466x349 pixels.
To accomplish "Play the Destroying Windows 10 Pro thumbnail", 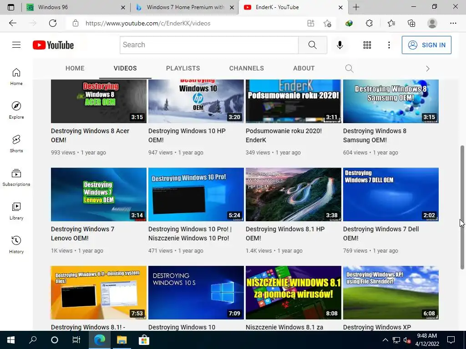I will pyautogui.click(x=196, y=194).
